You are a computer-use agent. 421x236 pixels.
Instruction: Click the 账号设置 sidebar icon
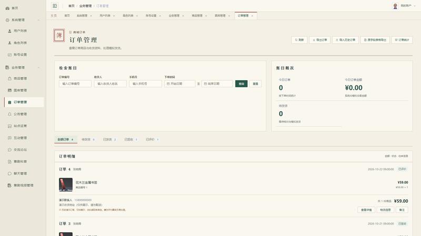pyautogui.click(x=9, y=55)
